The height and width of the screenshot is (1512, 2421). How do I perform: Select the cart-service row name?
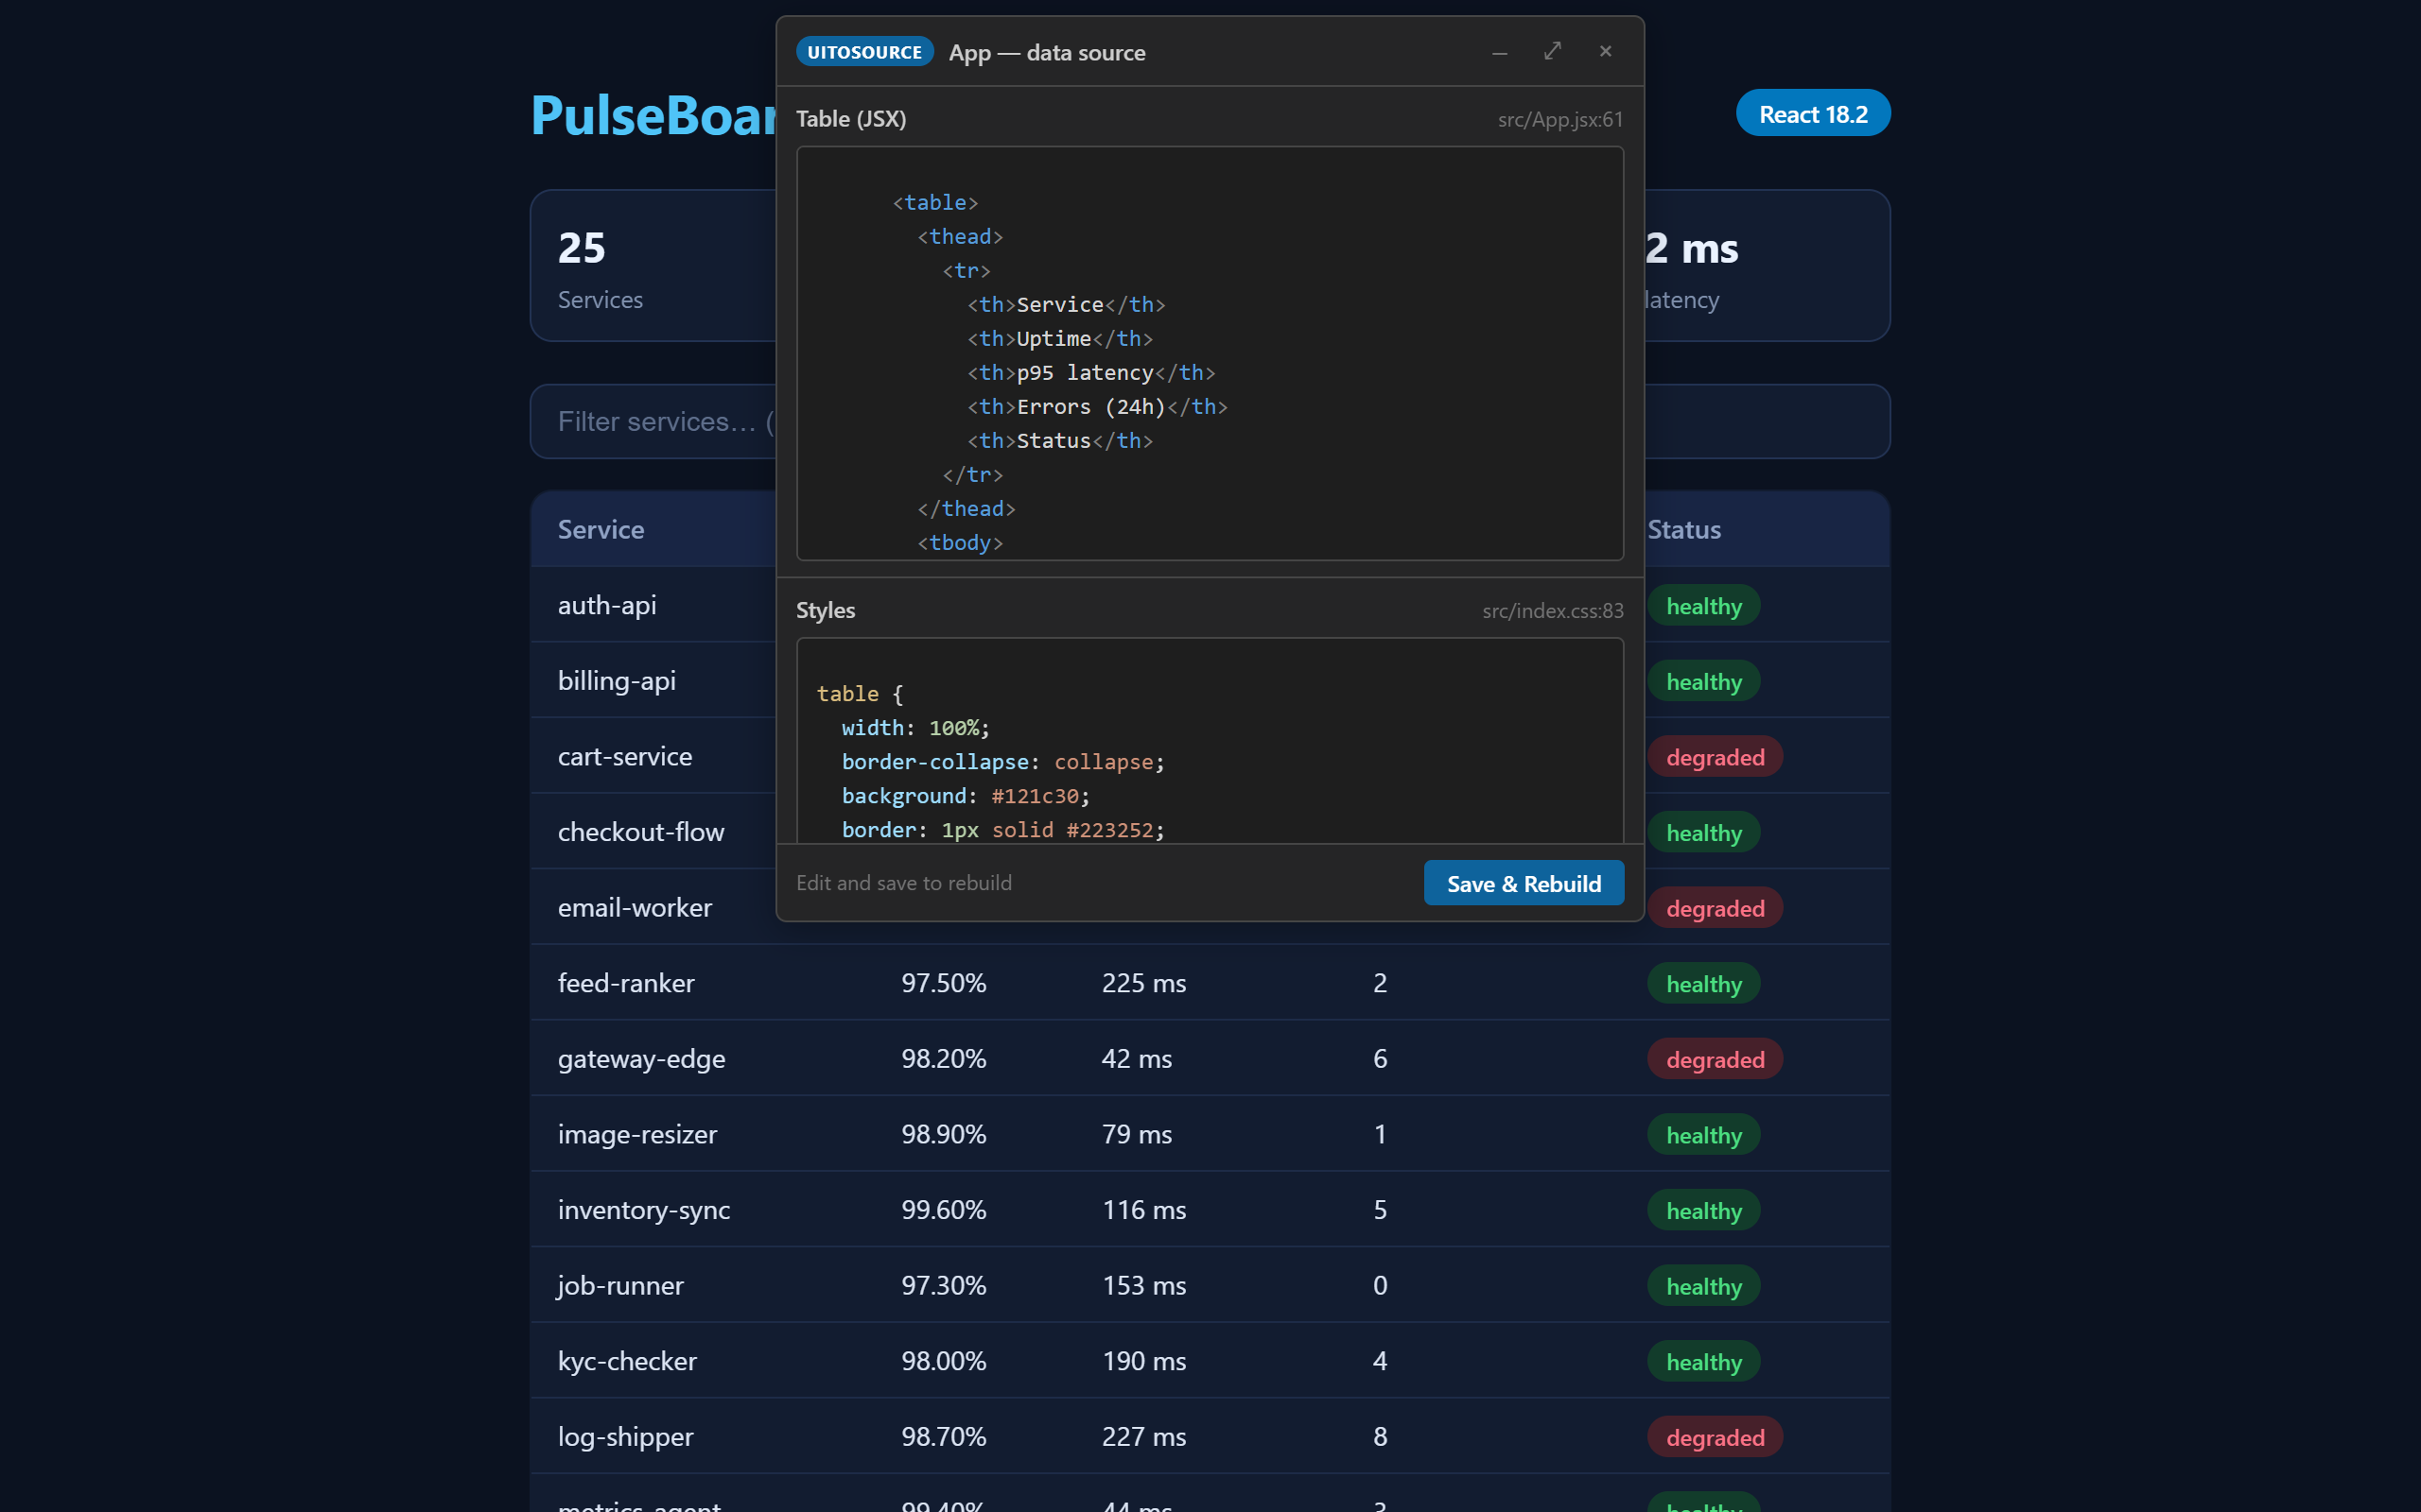pos(625,756)
